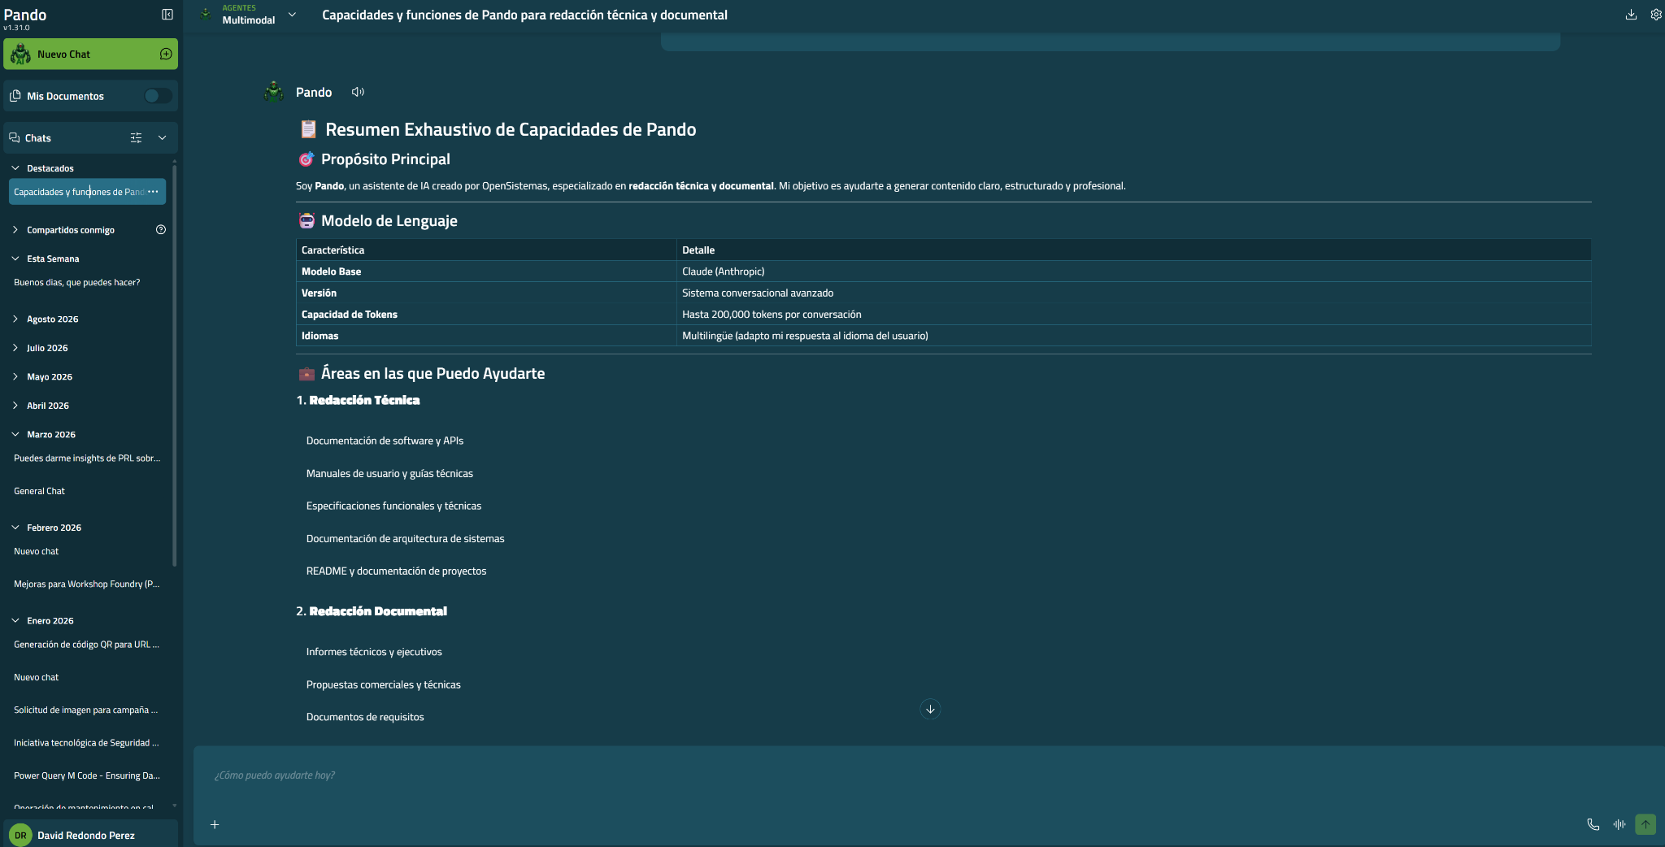Toggle the Mis Documentos switch
This screenshot has width=1665, height=847.
coord(158,96)
